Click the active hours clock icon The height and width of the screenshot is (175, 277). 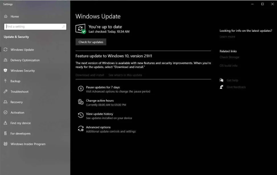pos(81,102)
